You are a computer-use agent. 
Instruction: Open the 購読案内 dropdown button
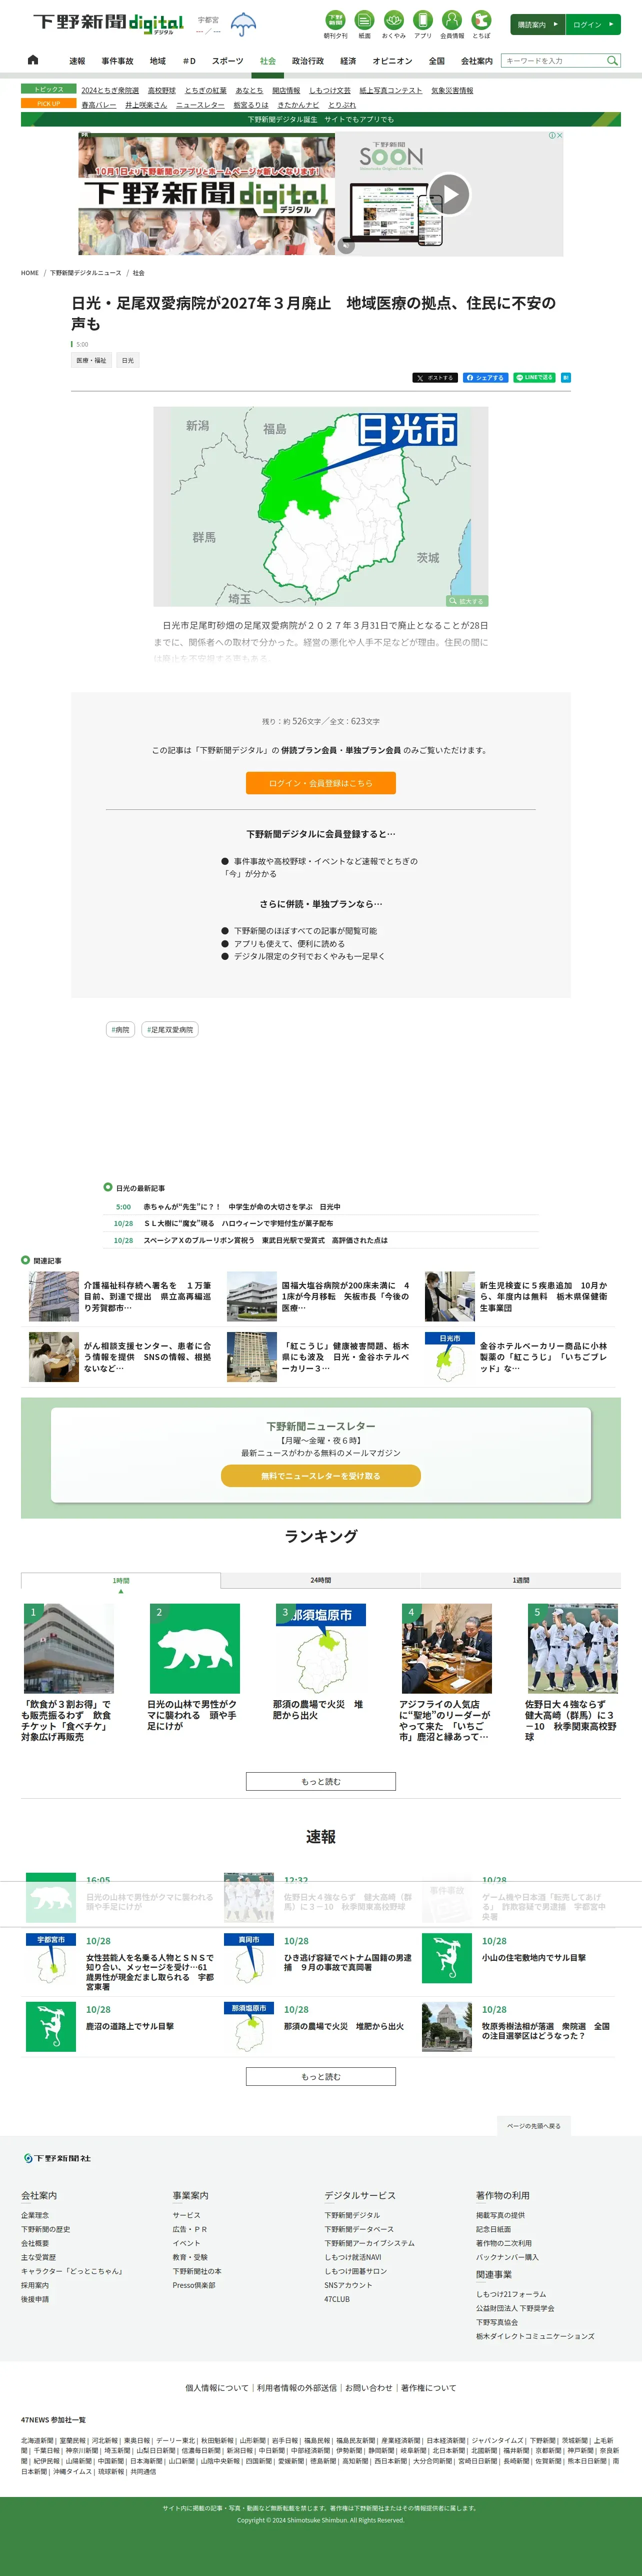[x=537, y=24]
